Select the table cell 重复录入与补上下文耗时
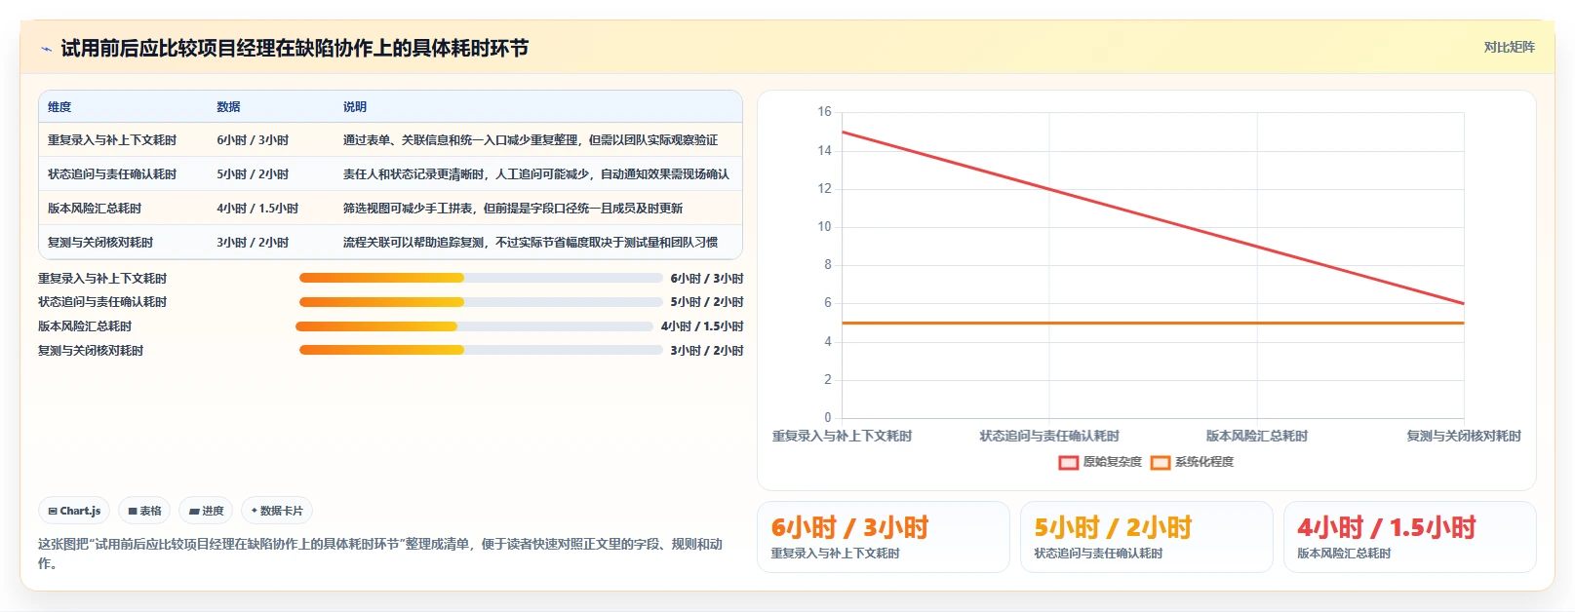Screen dimensions: 1575x612 (x=112, y=140)
